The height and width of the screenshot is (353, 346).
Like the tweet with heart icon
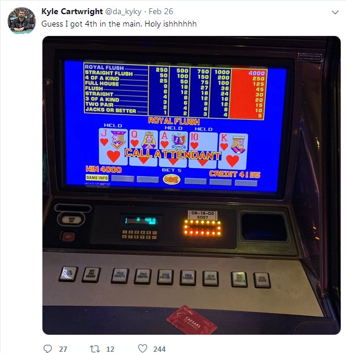click(143, 348)
